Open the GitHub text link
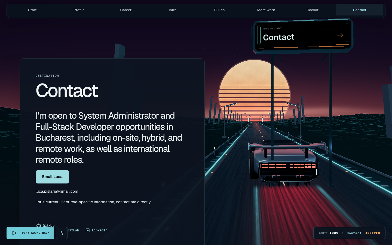The height and width of the screenshot is (245, 392). click(x=49, y=226)
